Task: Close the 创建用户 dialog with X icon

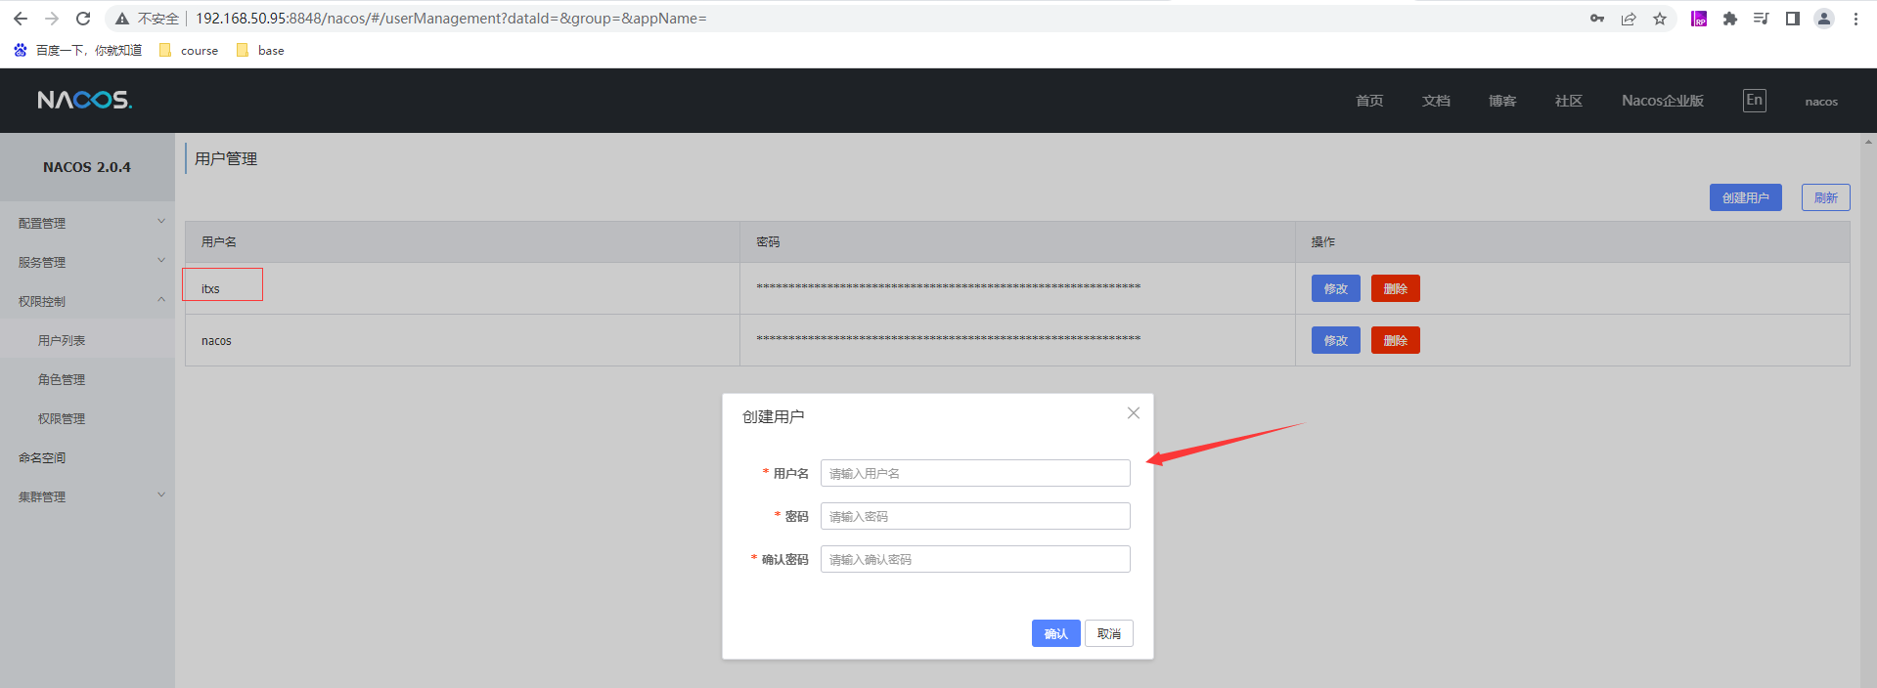Action: click(1133, 413)
